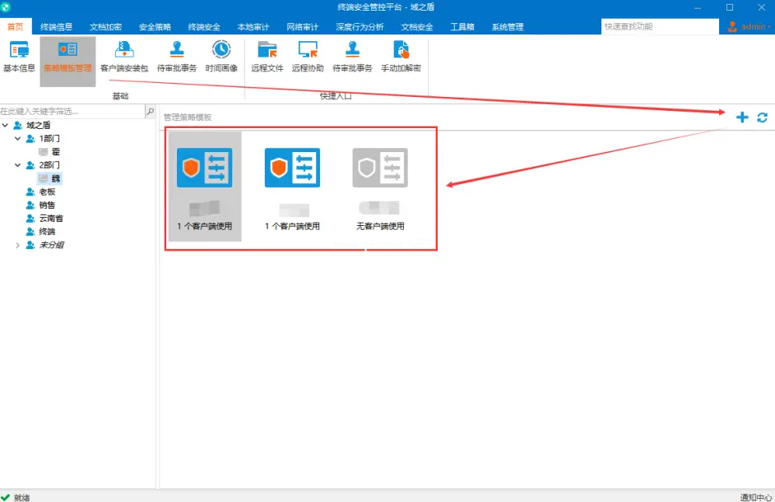Open the 网络审计 tab
Viewport: 775px width, 502px height.
point(302,27)
